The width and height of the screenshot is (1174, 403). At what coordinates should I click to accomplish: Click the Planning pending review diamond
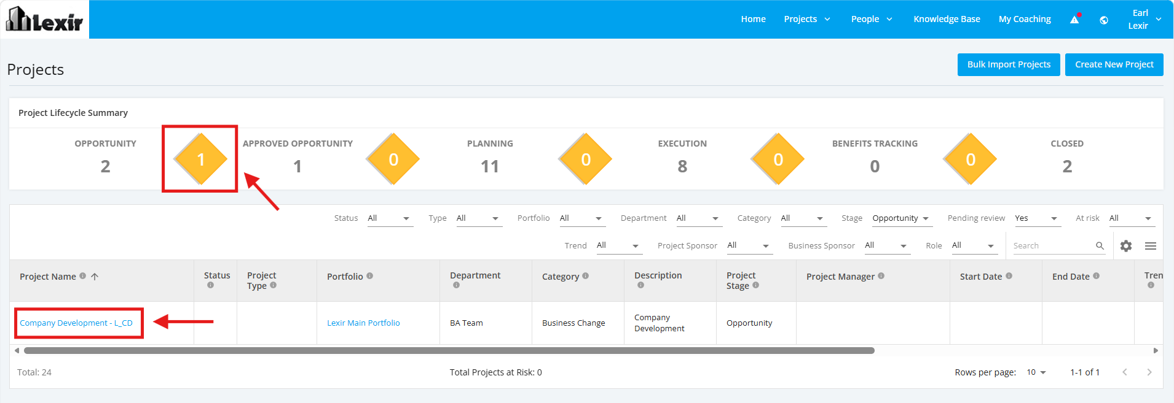tap(586, 159)
